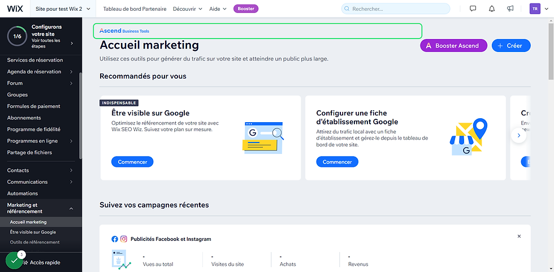Viewport: 554px width, 272px height.
Task: Open the Abonnements page
Action: pos(24,118)
